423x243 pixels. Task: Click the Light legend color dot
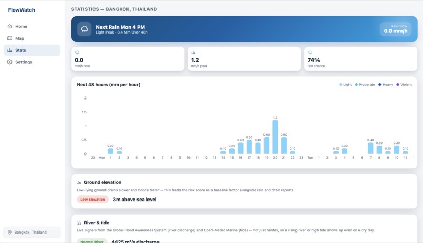pyautogui.click(x=341, y=84)
